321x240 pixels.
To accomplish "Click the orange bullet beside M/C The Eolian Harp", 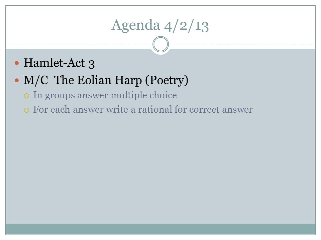I will click(17, 80).
